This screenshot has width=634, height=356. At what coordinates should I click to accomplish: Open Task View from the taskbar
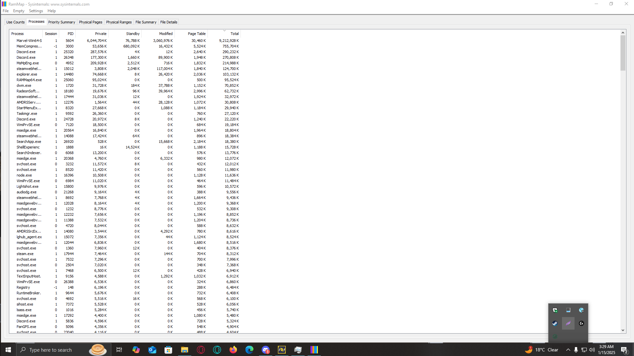[x=119, y=350]
